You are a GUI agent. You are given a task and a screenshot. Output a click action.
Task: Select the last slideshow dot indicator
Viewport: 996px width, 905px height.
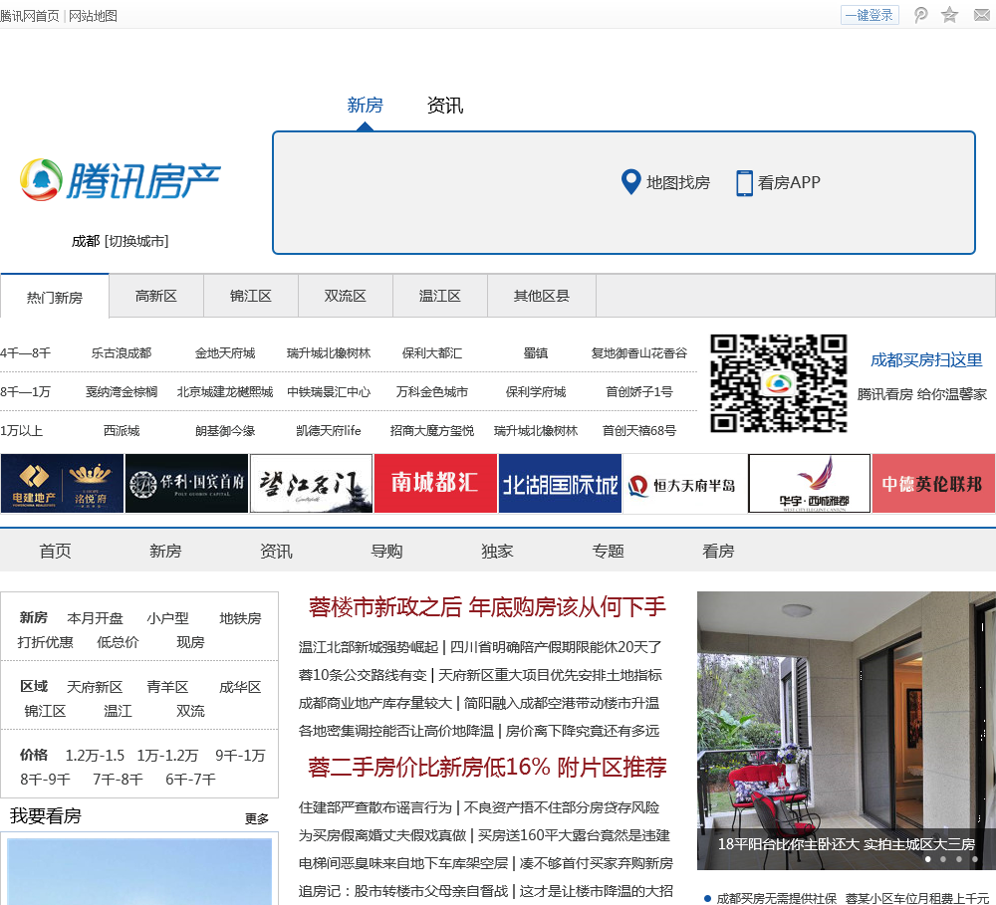[x=975, y=859]
